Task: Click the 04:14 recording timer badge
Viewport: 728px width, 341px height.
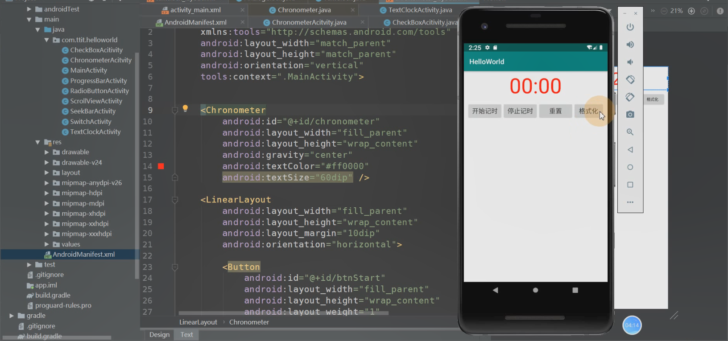Action: (632, 325)
